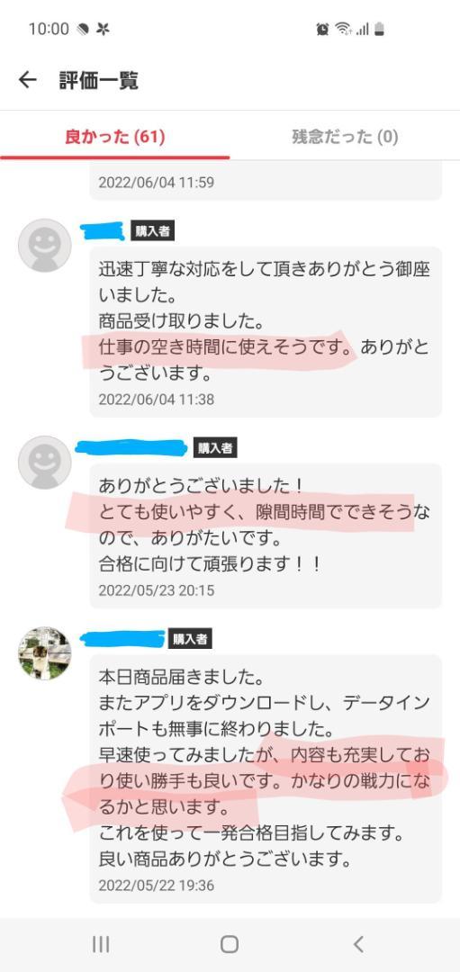Tap the second grey smiley reviewer avatar

(x=45, y=463)
